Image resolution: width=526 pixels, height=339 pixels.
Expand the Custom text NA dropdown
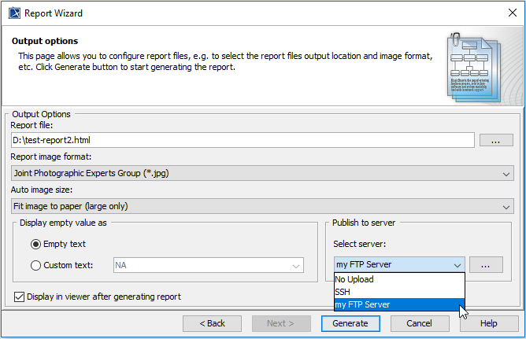(296, 266)
